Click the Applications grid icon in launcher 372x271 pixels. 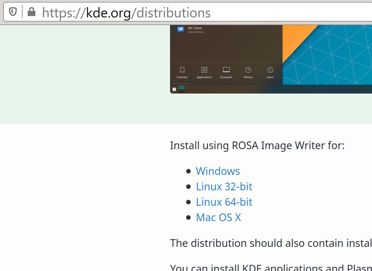click(x=204, y=70)
